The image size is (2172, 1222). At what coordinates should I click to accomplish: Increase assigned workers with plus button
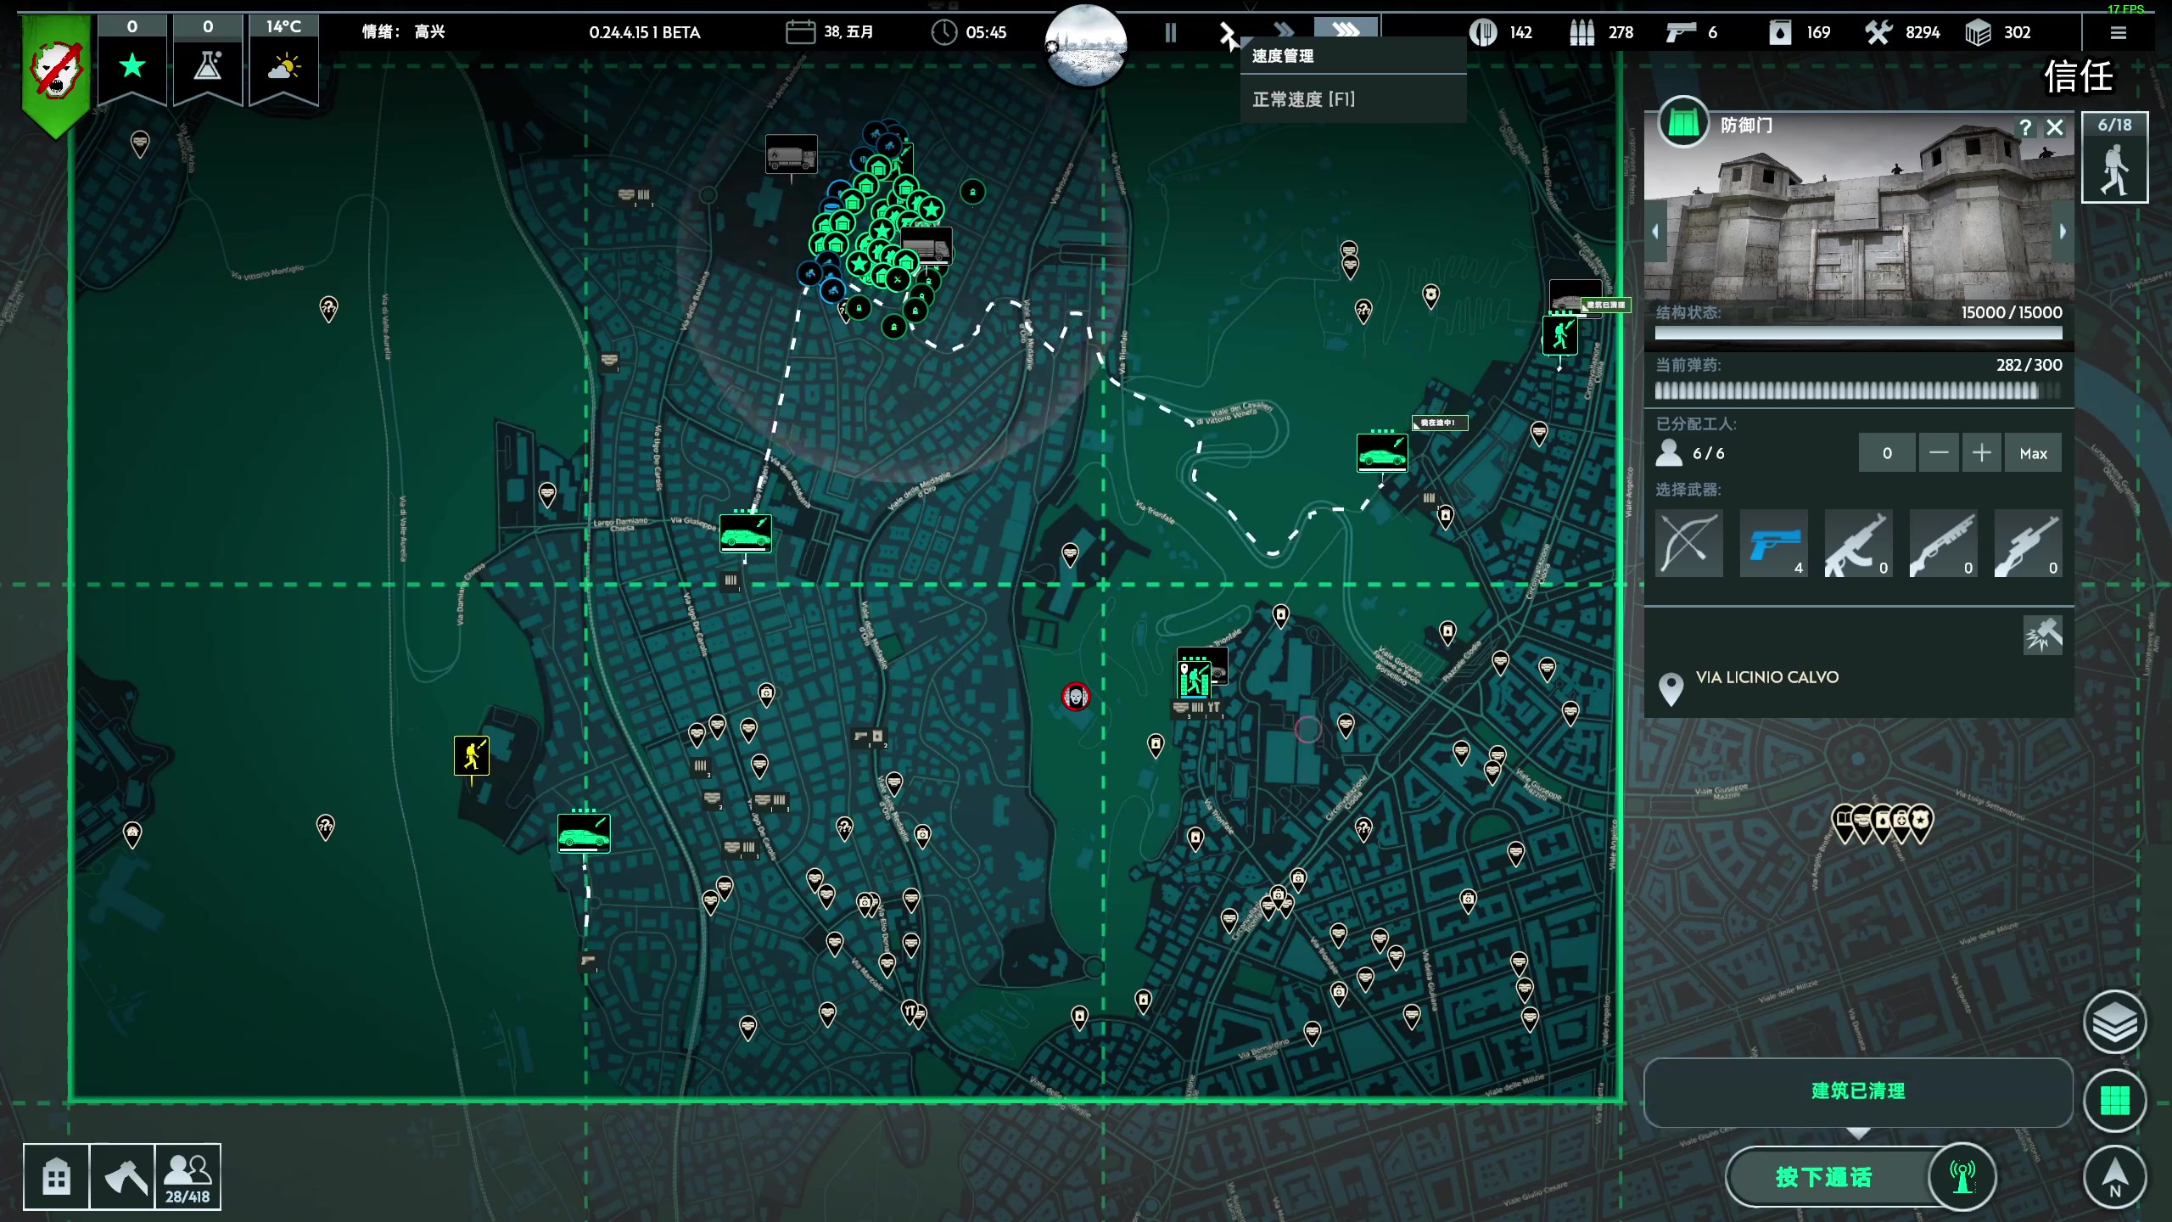click(1981, 453)
